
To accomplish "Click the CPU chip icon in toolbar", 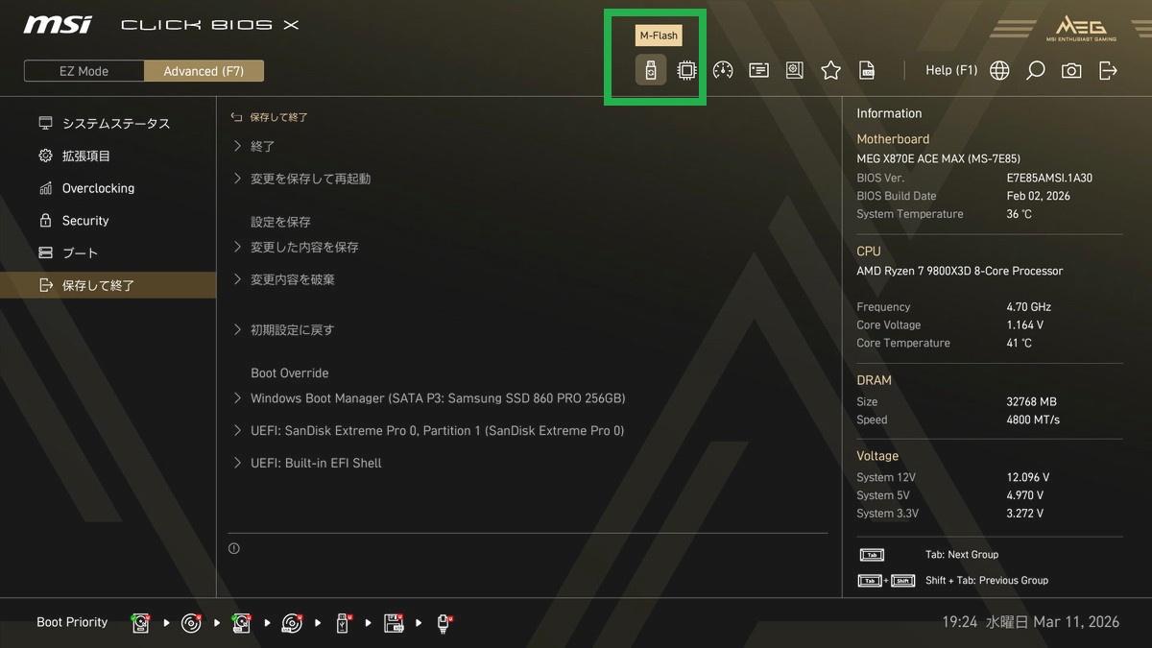I will [x=686, y=70].
